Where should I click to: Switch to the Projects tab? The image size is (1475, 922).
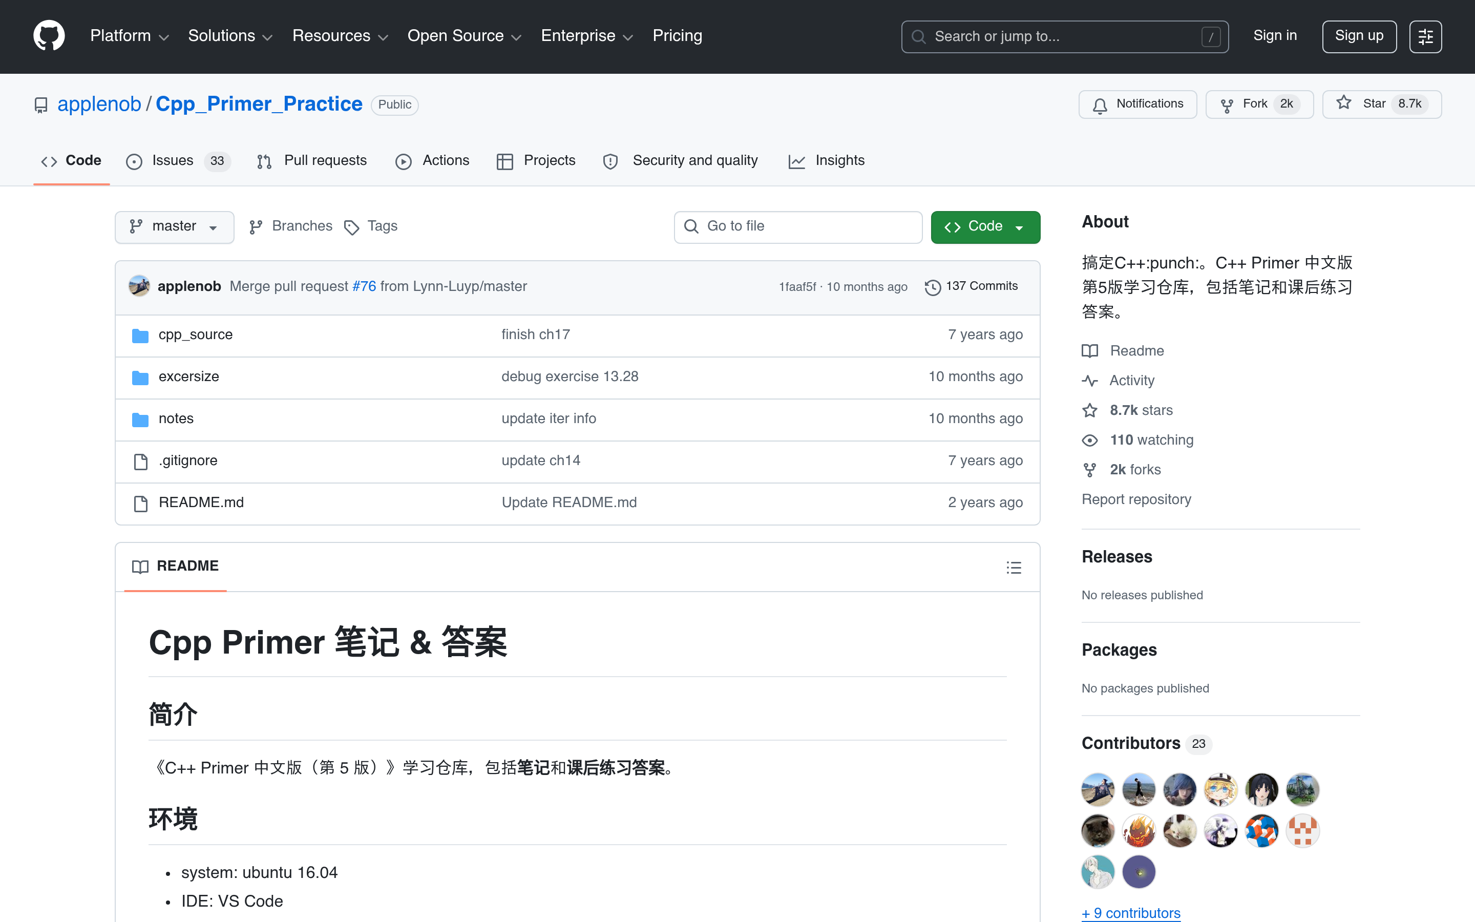click(536, 161)
